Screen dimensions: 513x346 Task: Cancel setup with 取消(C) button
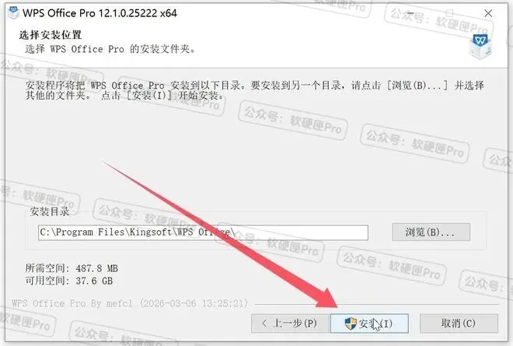pyautogui.click(x=459, y=323)
